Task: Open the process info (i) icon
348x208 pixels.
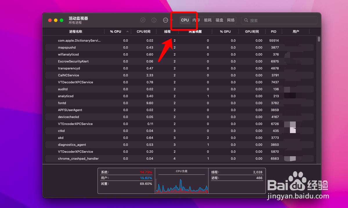Action: 154,20
